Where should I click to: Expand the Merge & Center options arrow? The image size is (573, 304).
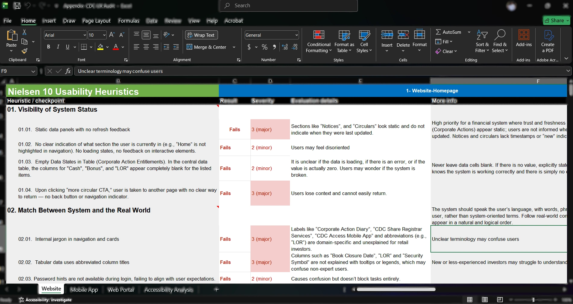[x=234, y=47]
